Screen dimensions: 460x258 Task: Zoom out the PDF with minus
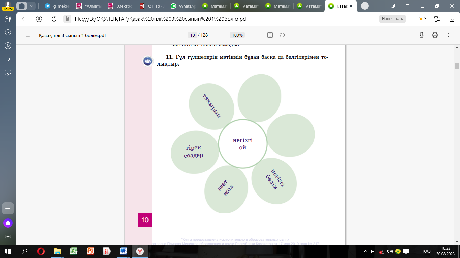(222, 35)
